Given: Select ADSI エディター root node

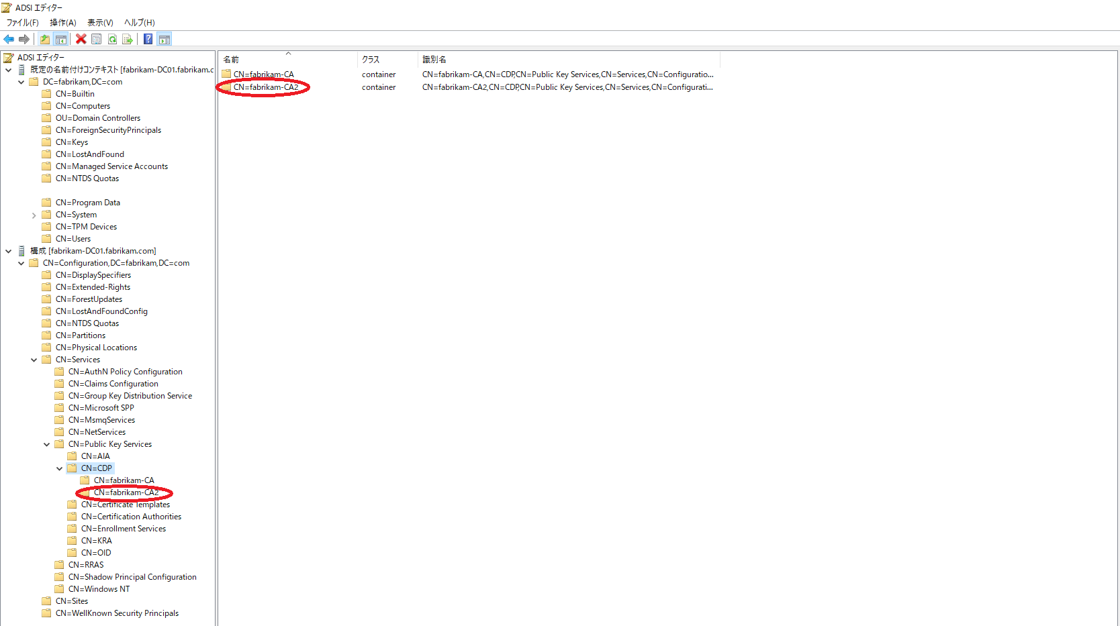Looking at the screenshot, I should [41, 58].
